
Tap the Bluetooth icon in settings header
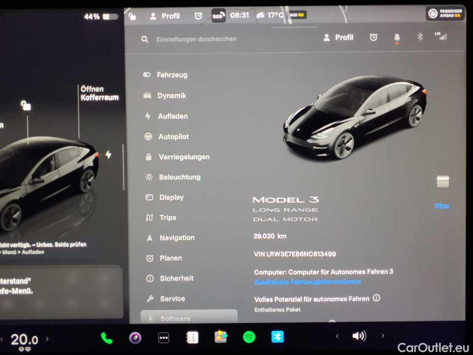tap(420, 37)
